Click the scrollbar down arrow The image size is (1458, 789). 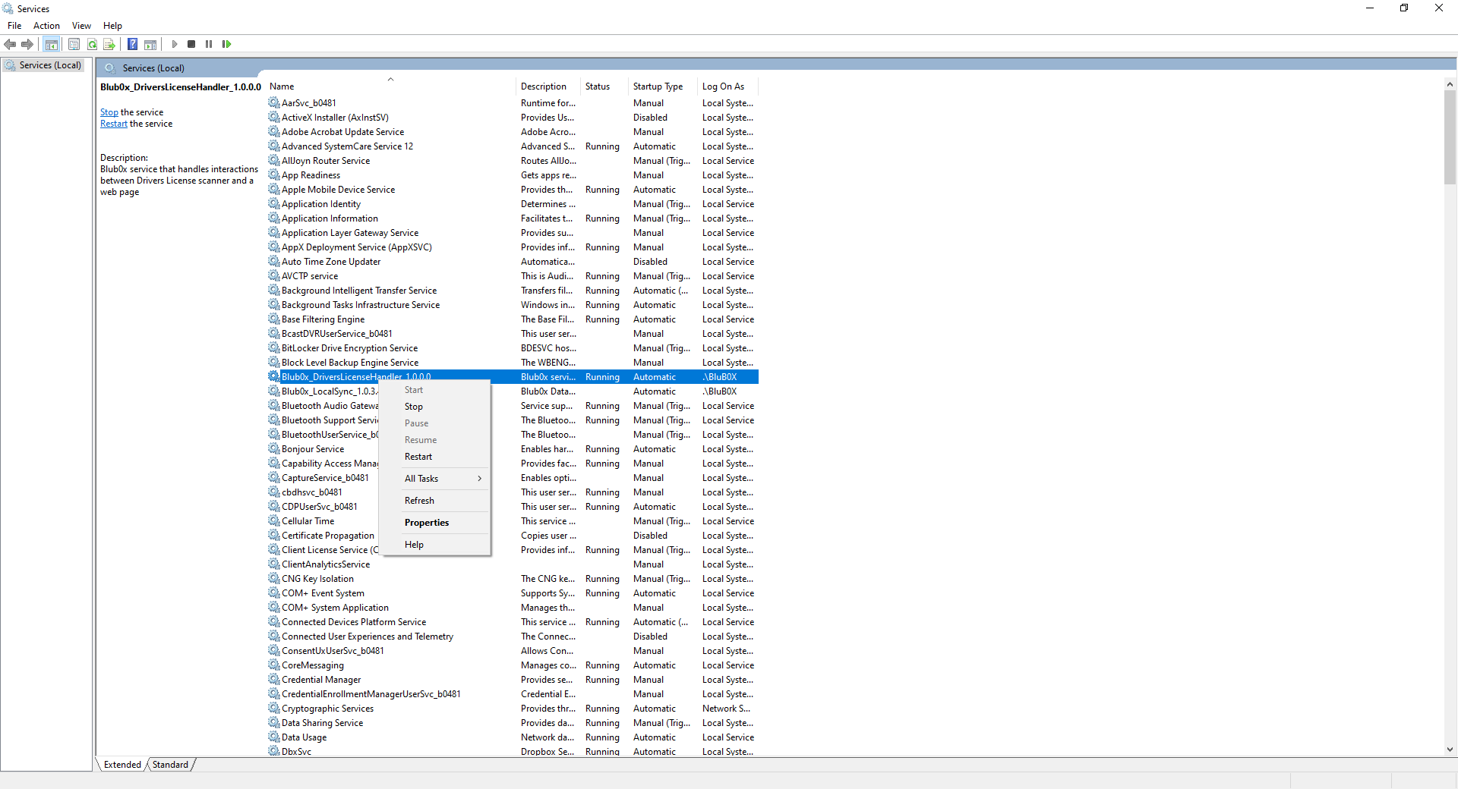coord(1450,750)
